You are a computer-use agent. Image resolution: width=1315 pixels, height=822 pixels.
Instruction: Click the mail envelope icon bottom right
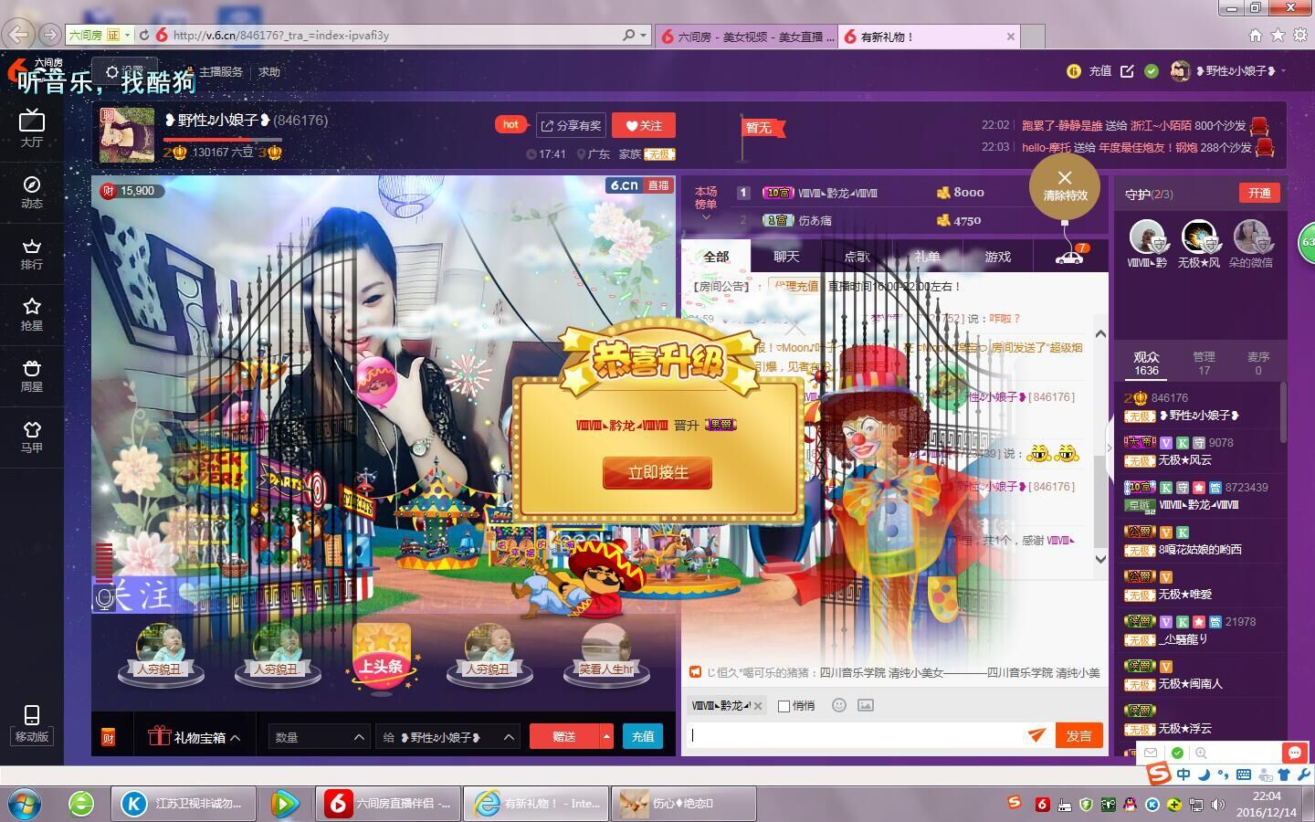(1152, 753)
